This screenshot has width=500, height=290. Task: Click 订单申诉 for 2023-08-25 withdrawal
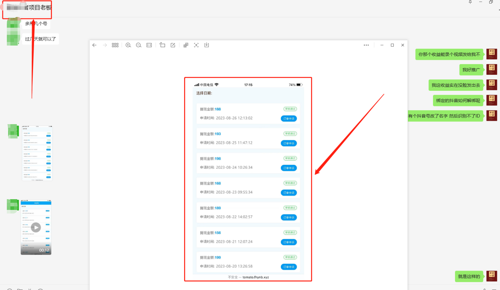coord(289,143)
